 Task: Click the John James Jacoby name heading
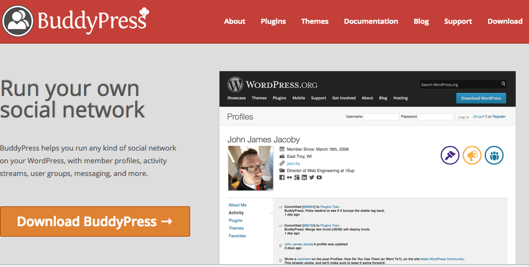pos(264,140)
